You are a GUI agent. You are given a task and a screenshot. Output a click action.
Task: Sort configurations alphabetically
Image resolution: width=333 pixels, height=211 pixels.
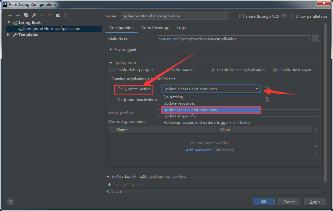[66, 15]
